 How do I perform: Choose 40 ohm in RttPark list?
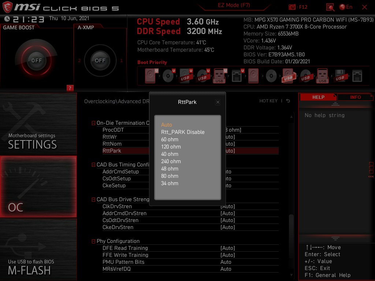(170, 154)
